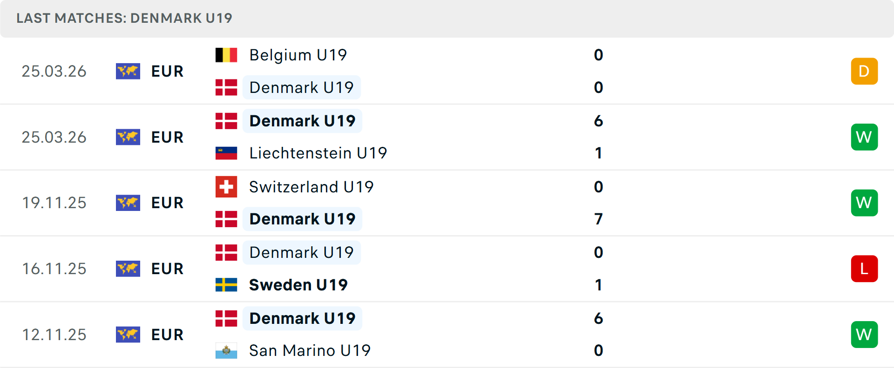Click the orange draw result badge

click(864, 71)
